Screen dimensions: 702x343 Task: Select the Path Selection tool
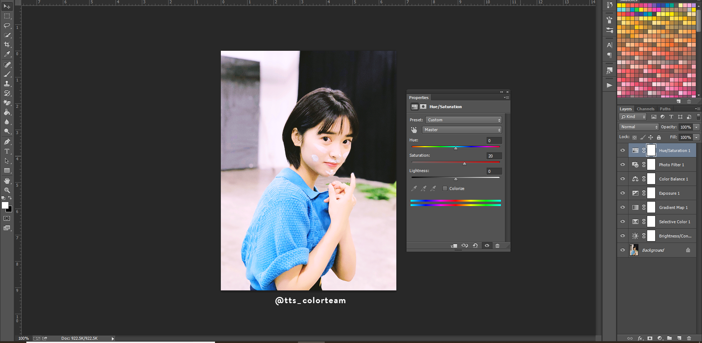coord(7,161)
